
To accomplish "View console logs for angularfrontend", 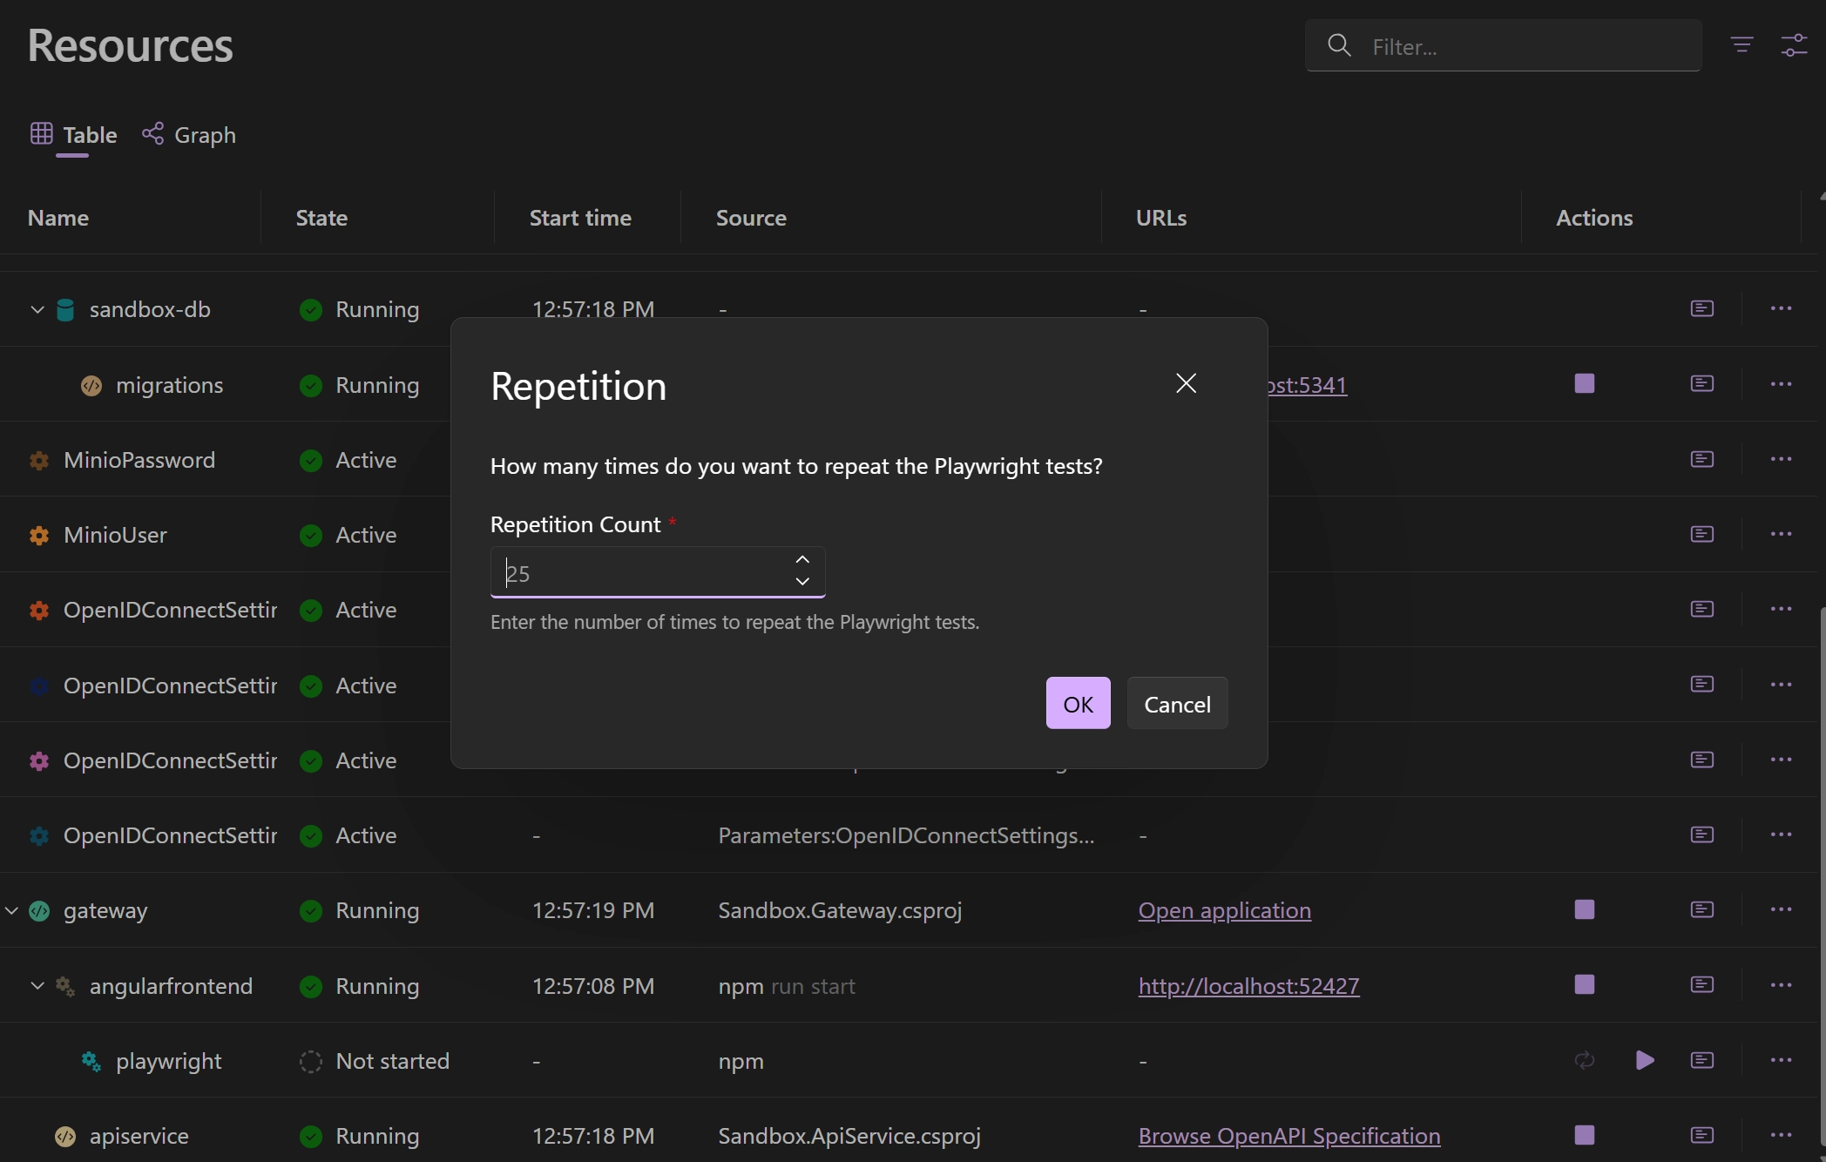I will (1701, 984).
